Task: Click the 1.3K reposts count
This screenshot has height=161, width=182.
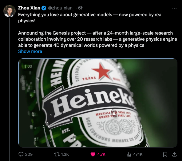Action: pos(65,154)
